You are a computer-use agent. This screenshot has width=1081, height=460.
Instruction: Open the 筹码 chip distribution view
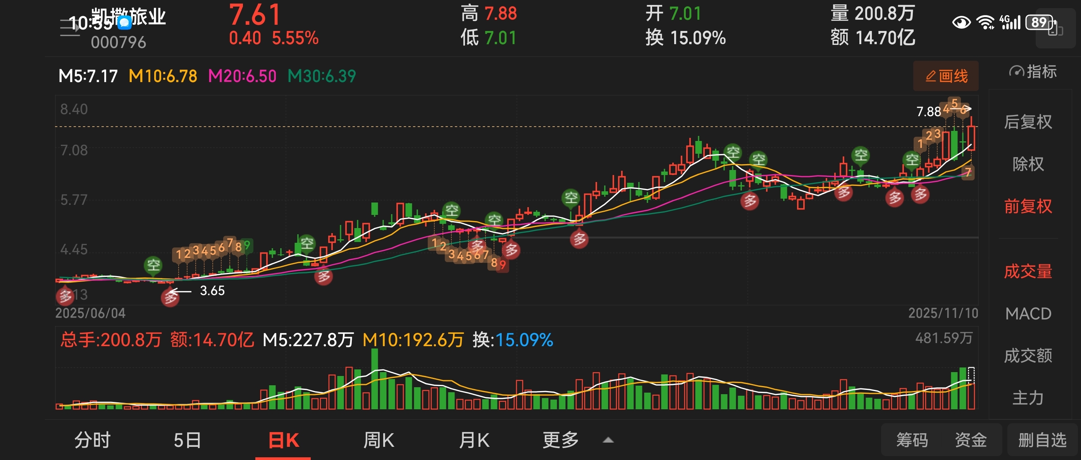tap(912, 440)
